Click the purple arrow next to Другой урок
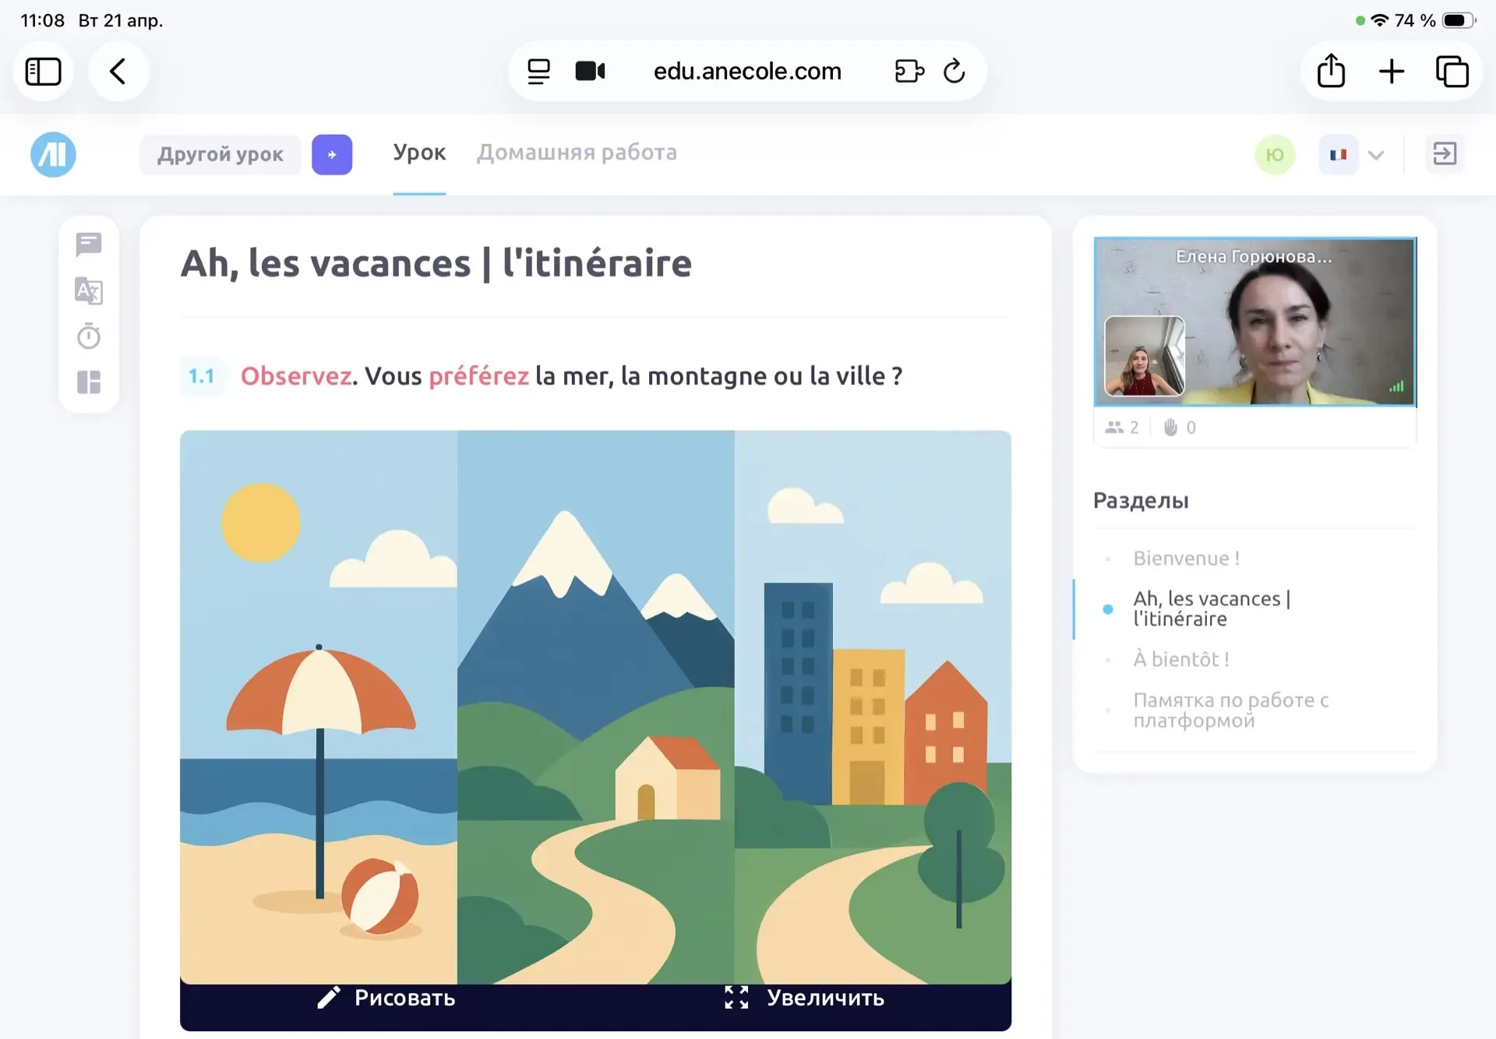This screenshot has width=1496, height=1039. [x=332, y=154]
